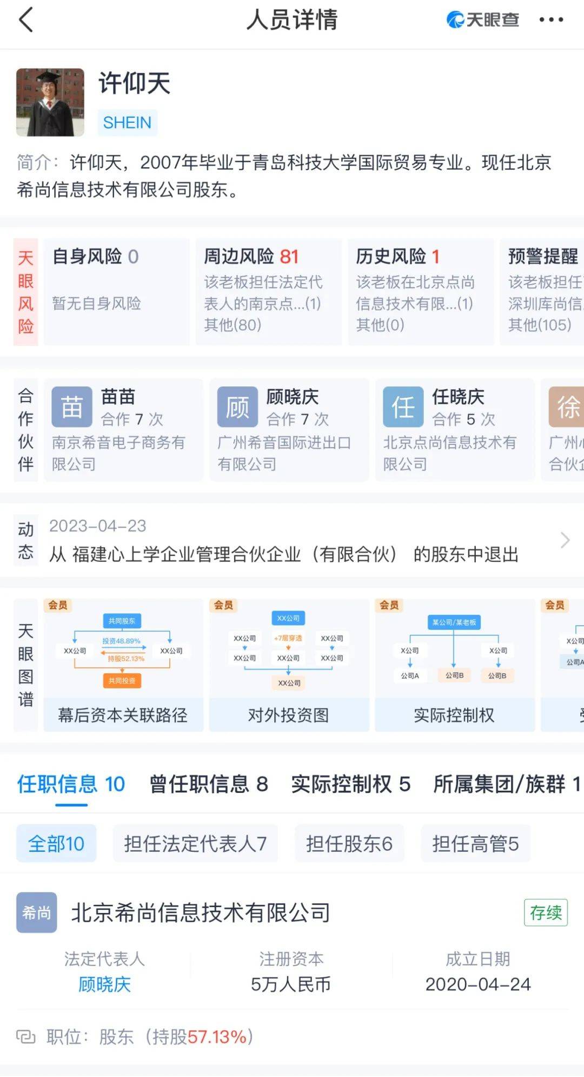Screen dimensions: 584x1077
Task: Open the 预警提醒 card
Action: point(542,291)
